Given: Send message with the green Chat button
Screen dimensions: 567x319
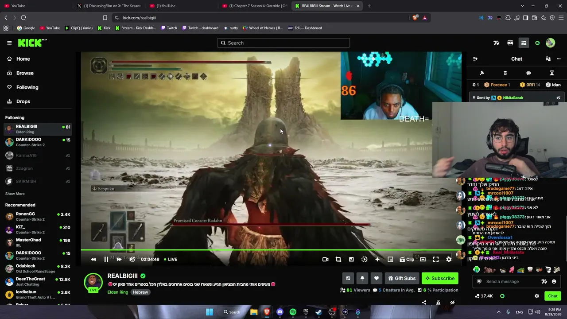Looking at the screenshot, I should pos(553,296).
